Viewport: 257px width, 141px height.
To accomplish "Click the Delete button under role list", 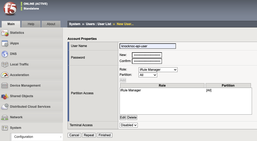I will pos(132,117).
